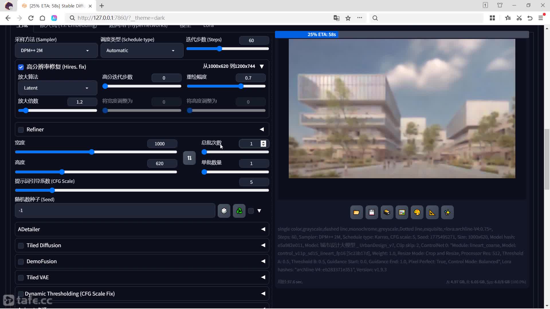
Task: Save image with the floppy disk icon
Action: [x=372, y=212]
